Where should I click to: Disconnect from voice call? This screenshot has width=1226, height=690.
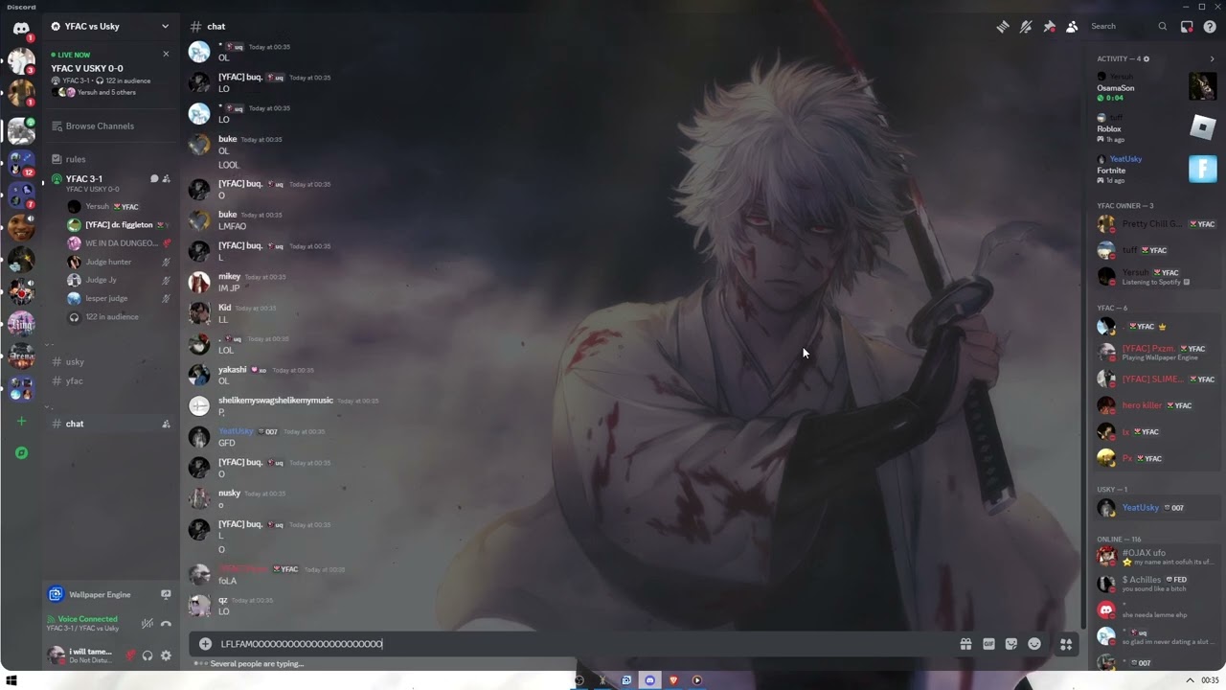point(166,624)
